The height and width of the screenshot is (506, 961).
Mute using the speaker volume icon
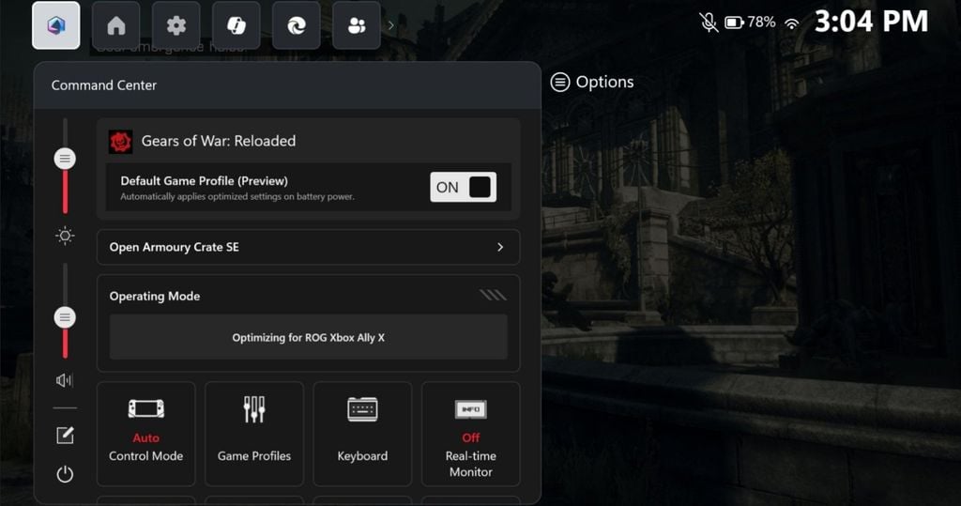(65, 380)
